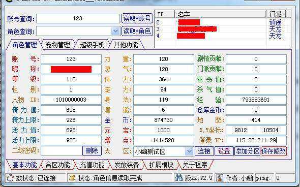Open the 充值功能 bottom tab
The image size is (300, 187).
click(92, 165)
